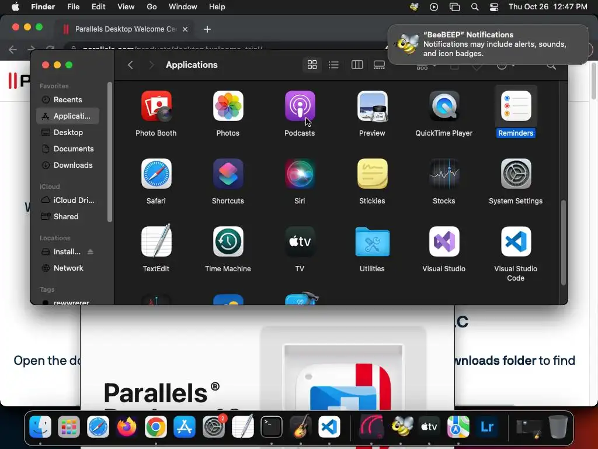Open the Help menu
The width and height of the screenshot is (598, 449).
click(x=217, y=7)
